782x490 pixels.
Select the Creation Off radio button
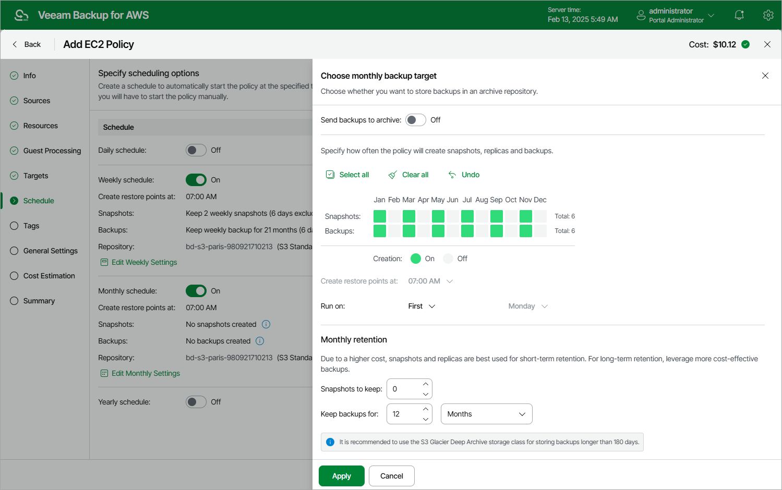[x=448, y=259]
